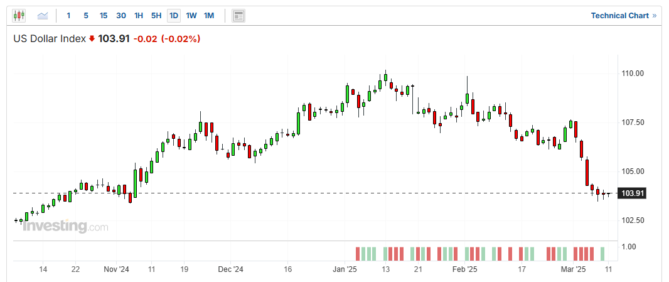Select the 1W interval
This screenshot has height=282, width=669.
click(191, 16)
